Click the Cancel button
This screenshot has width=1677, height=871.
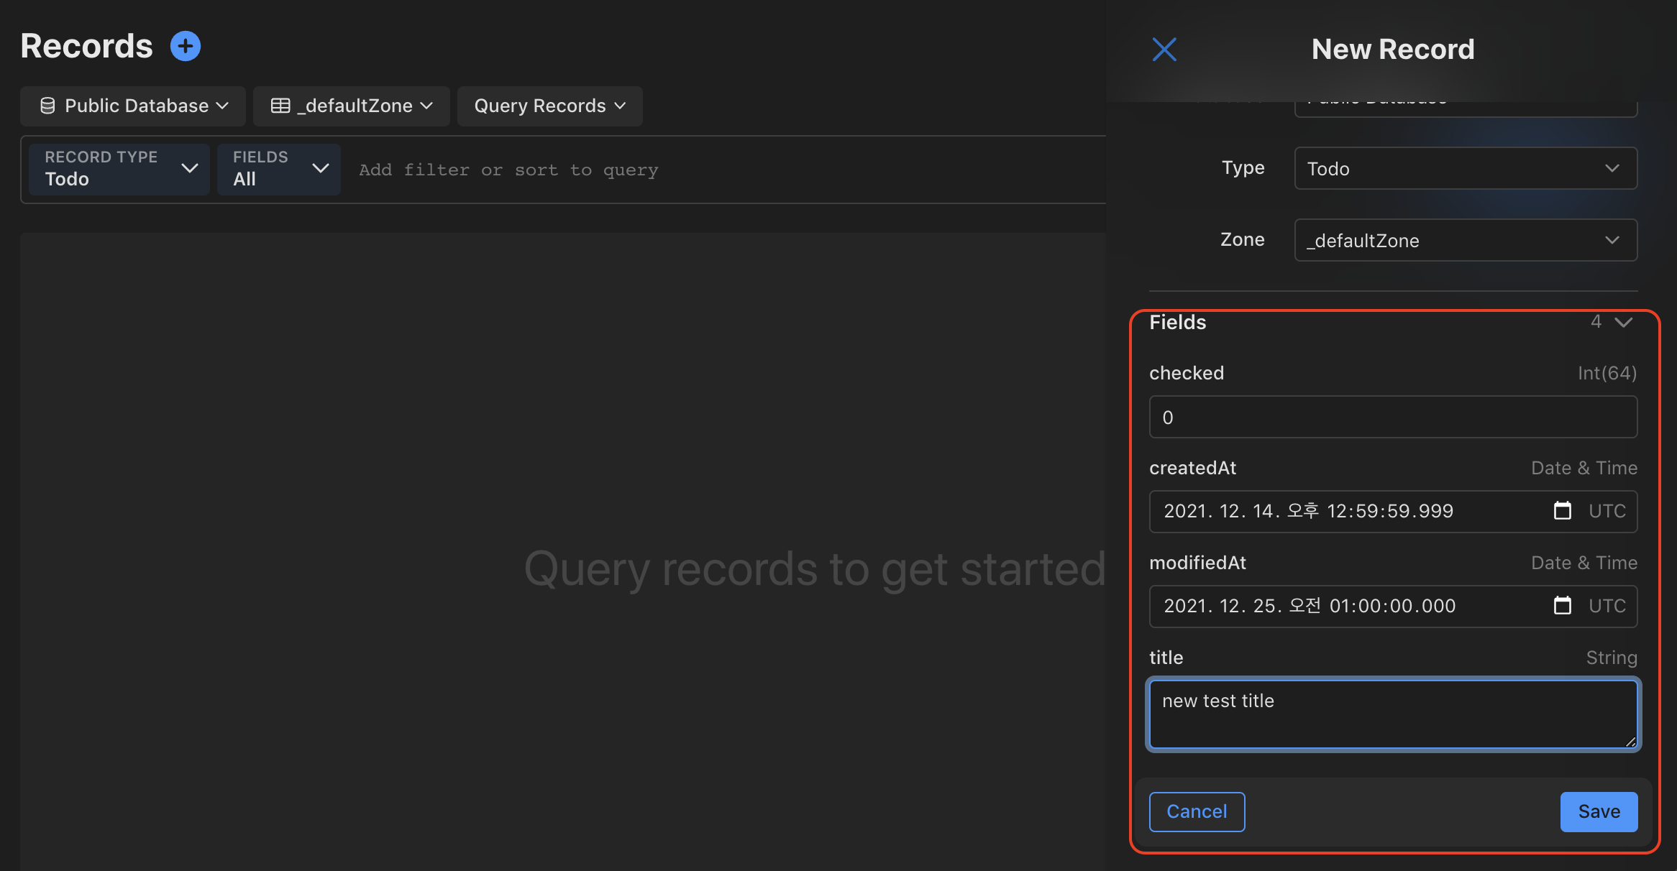tap(1197, 811)
